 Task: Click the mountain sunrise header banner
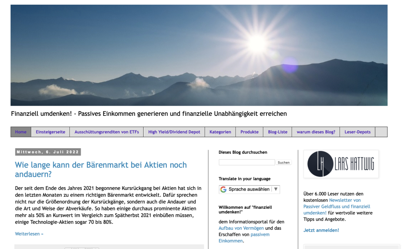(x=199, y=55)
